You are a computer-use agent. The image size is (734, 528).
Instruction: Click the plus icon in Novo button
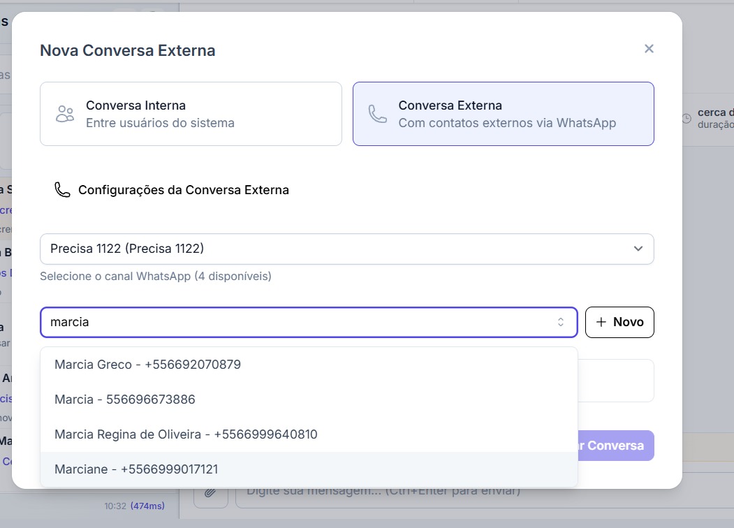pyautogui.click(x=602, y=322)
